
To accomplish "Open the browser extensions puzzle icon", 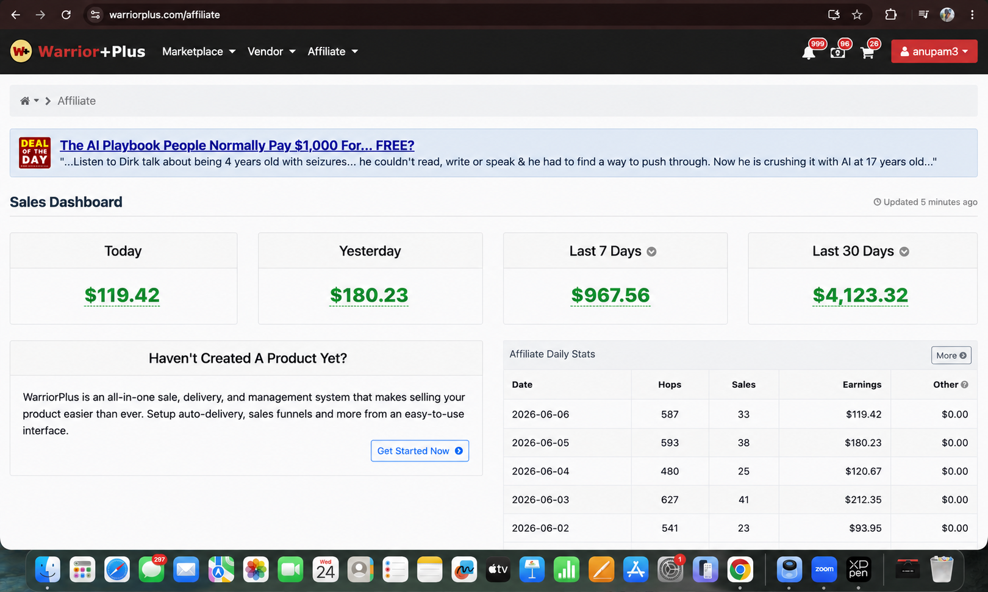I will [x=890, y=15].
